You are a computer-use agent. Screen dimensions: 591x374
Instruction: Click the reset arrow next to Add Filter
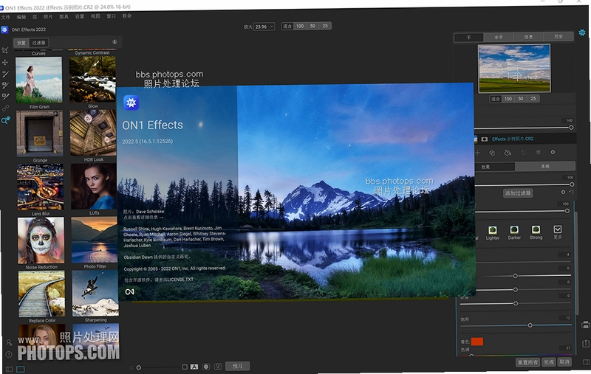(x=571, y=193)
